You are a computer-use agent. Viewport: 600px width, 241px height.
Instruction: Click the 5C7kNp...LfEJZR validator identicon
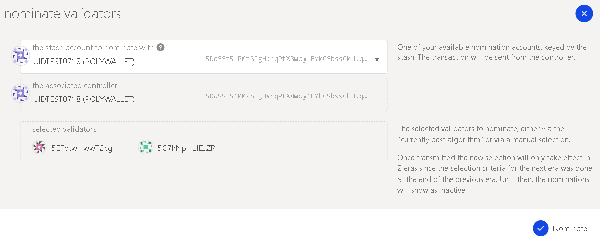tap(145, 147)
